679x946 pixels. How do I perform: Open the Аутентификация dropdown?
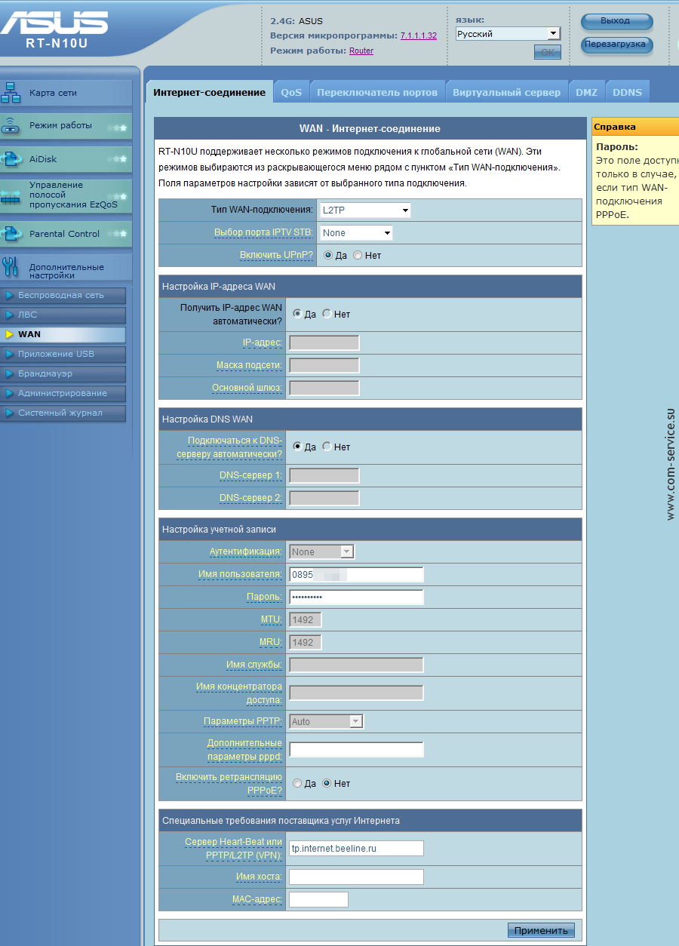[x=321, y=551]
